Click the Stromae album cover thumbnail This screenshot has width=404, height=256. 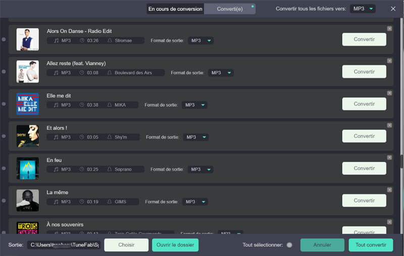pyautogui.click(x=28, y=39)
